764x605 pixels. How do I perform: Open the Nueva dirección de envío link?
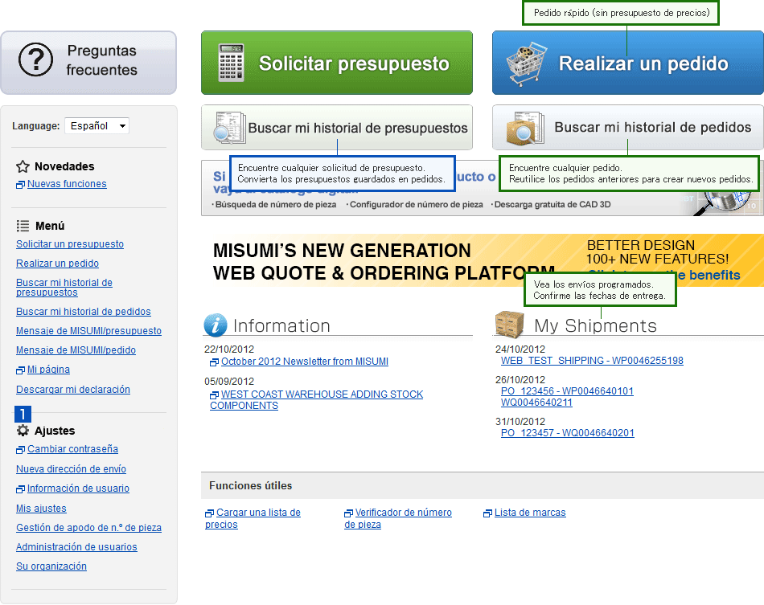pyautogui.click(x=71, y=468)
